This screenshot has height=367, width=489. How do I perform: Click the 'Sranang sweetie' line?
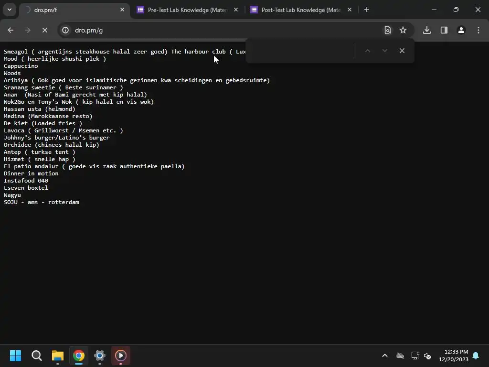[x=64, y=87]
